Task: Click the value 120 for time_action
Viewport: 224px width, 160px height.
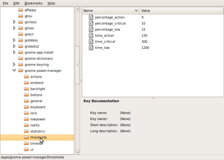Action: tap(144, 35)
